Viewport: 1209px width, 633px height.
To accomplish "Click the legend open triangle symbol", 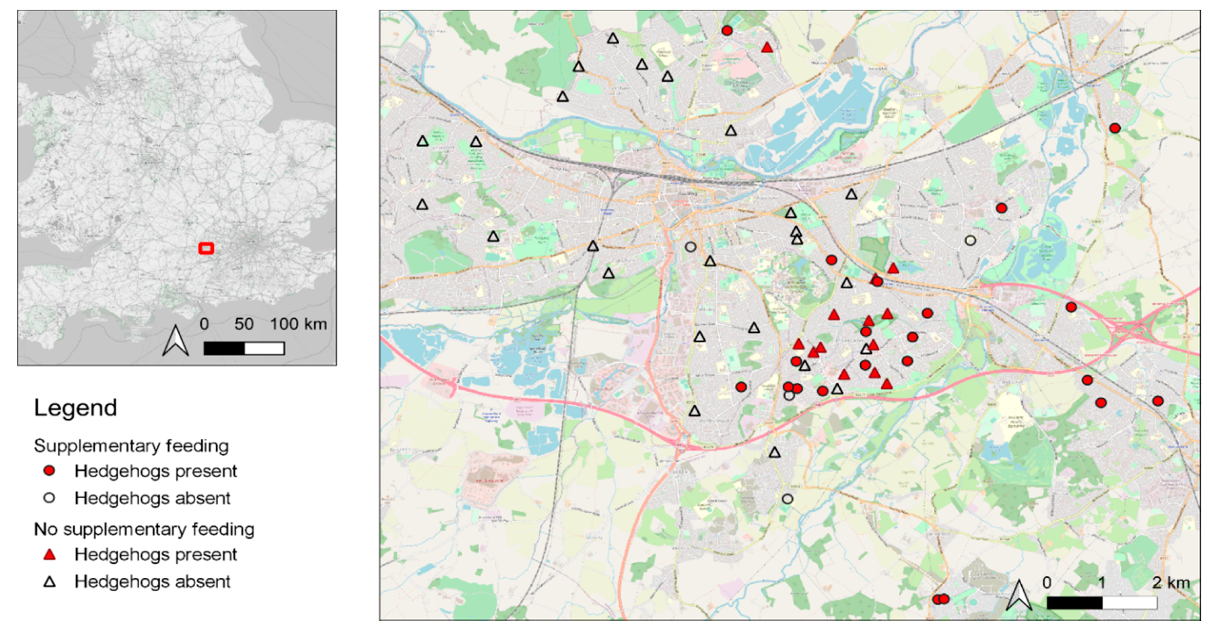I will pos(49,582).
